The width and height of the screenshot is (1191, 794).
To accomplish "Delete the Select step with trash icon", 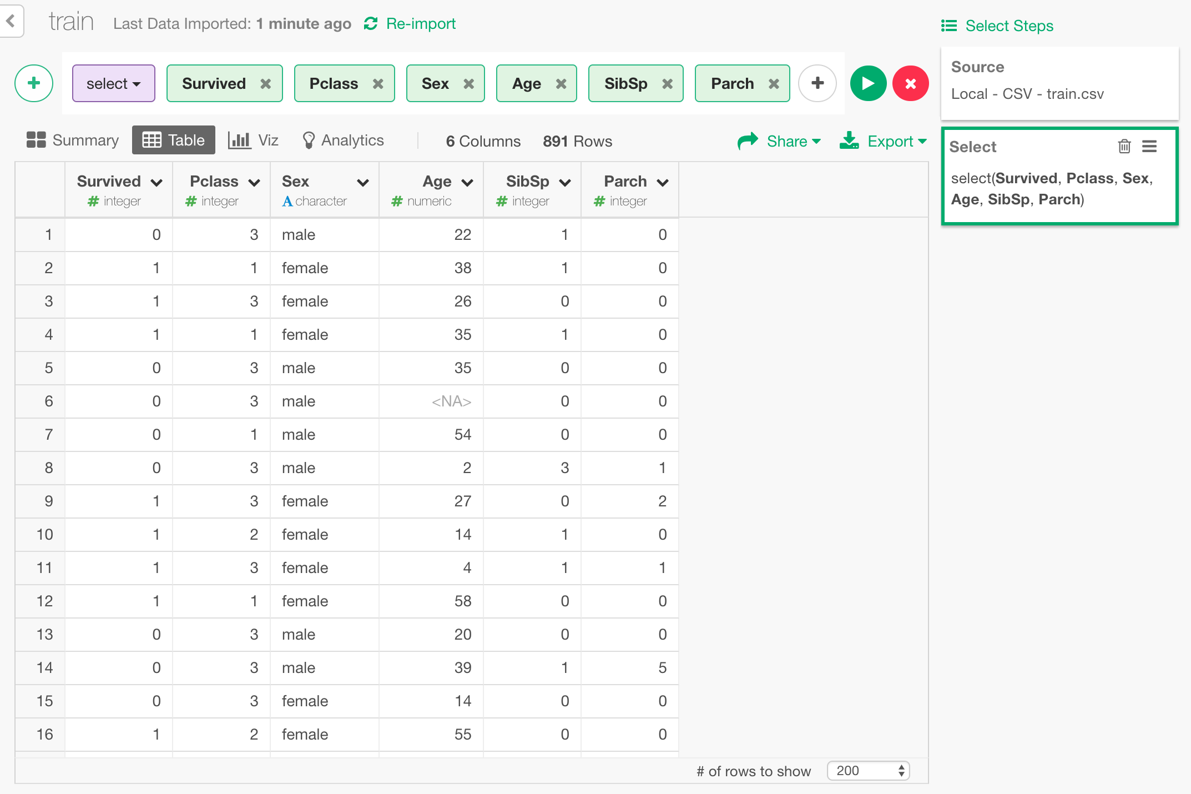I will 1124,147.
